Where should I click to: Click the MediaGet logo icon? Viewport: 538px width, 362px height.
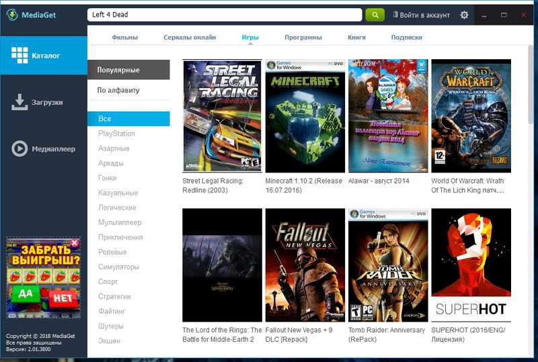point(12,15)
